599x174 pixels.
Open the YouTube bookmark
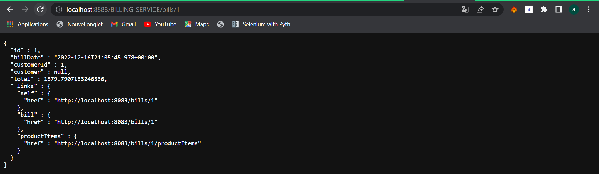[160, 24]
